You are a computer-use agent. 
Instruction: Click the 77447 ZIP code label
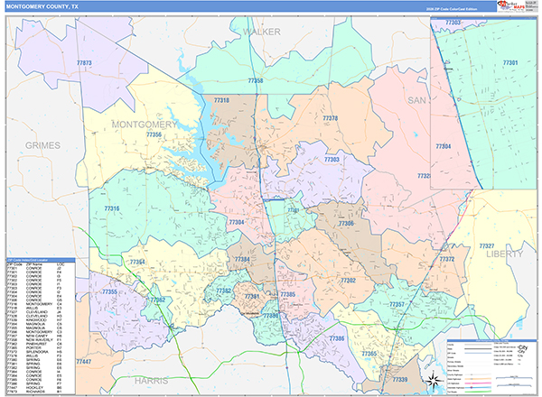pos(84,362)
